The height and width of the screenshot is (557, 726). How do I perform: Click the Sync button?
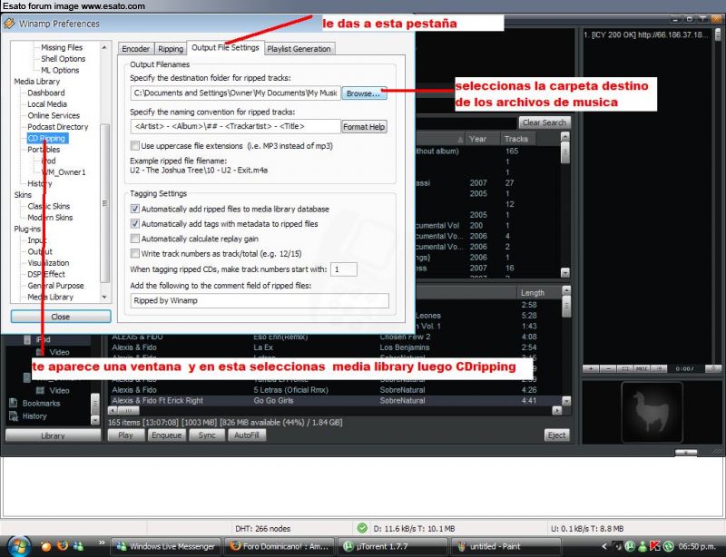pos(207,435)
